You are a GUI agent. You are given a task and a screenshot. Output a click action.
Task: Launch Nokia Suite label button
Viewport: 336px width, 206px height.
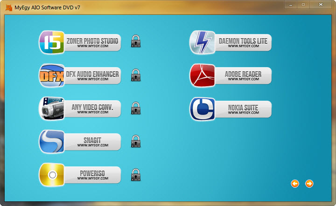(243, 109)
